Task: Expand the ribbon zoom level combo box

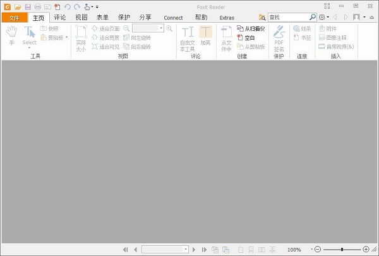Action: [161, 28]
